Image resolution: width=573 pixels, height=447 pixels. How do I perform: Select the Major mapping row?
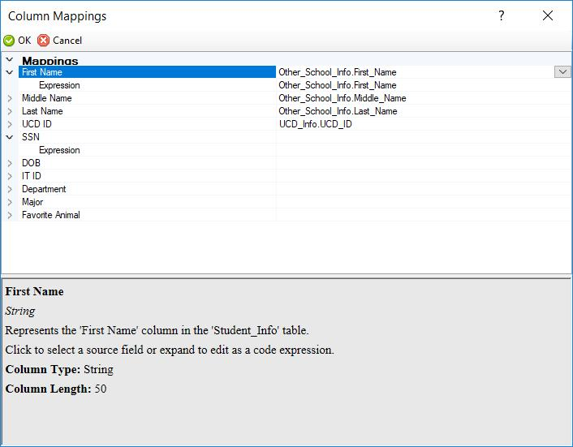tap(32, 202)
